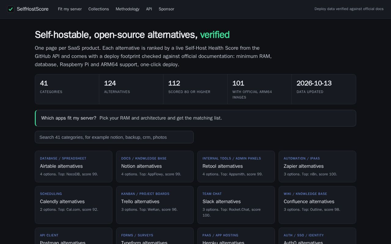Open the Slack alternatives card
Screen dimensions: 391x244
[x=236, y=205]
